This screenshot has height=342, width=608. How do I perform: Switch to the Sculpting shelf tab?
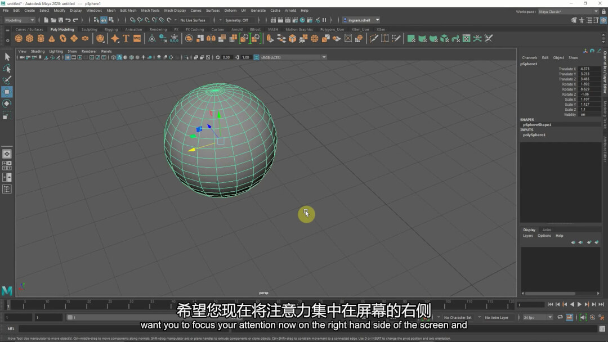89,29
